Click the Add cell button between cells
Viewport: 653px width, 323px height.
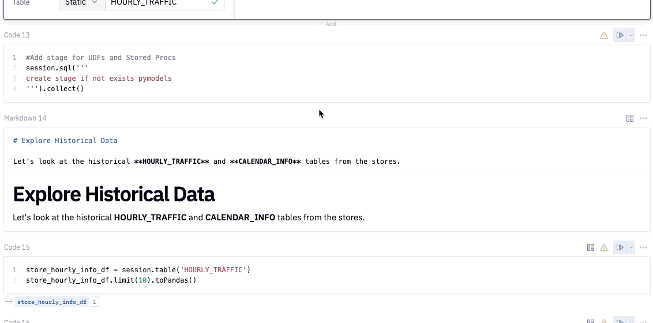tap(327, 24)
